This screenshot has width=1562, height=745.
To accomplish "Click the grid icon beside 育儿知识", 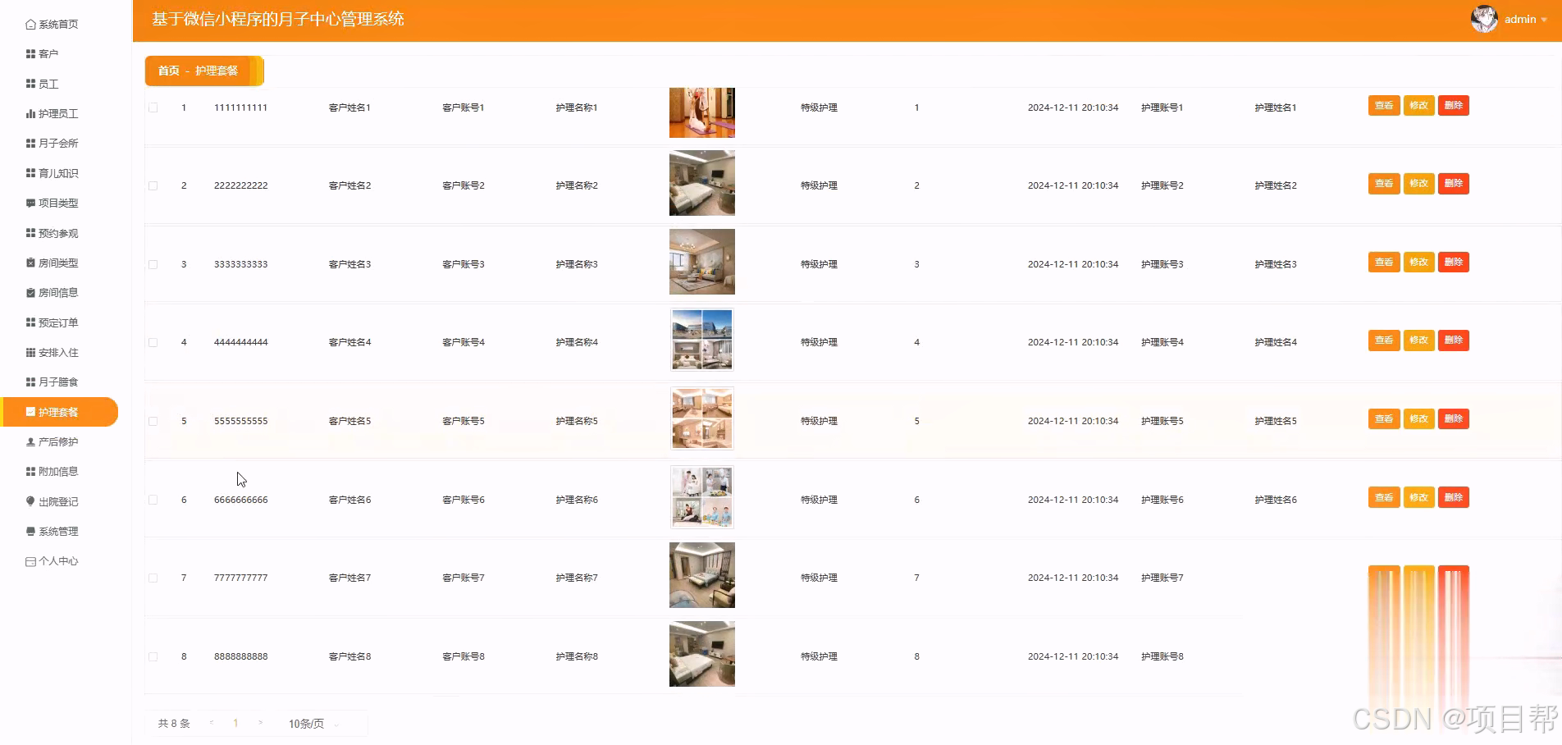I will pos(30,173).
